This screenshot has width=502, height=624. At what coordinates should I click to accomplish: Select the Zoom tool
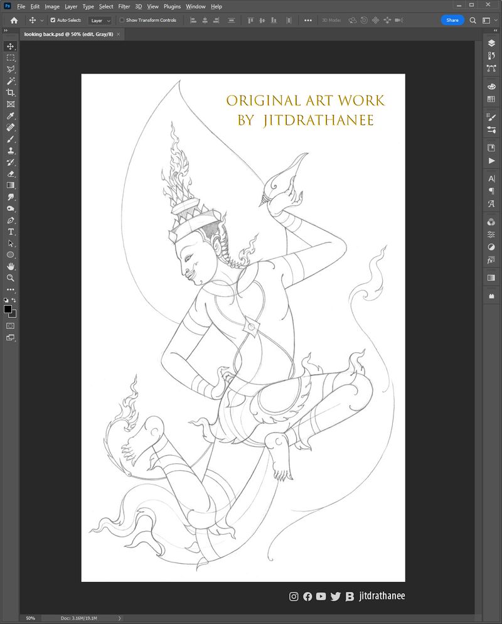click(11, 277)
